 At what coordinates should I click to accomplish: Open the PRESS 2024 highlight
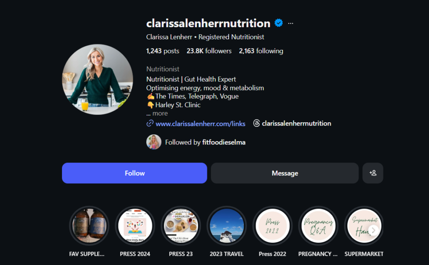135,226
